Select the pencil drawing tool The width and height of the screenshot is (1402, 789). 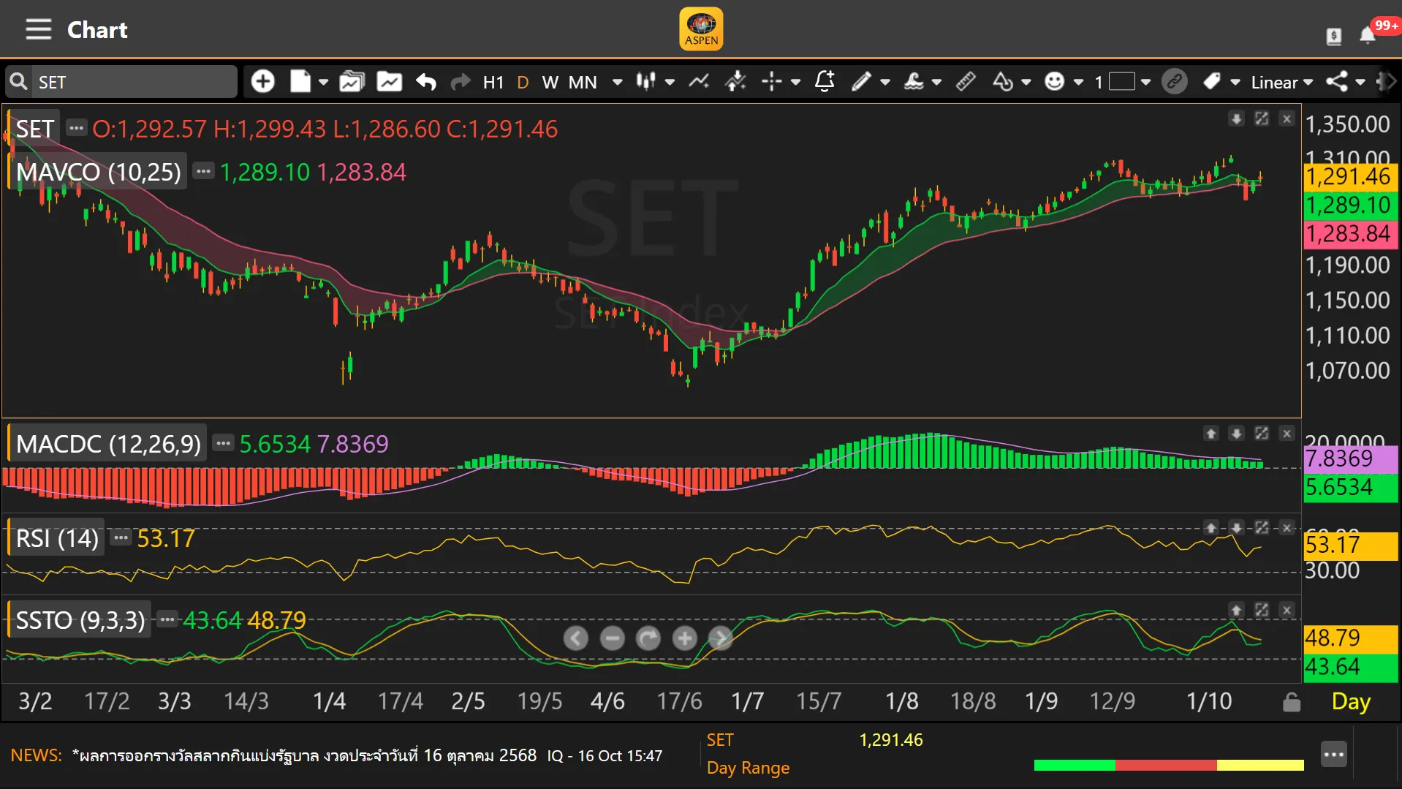tap(861, 81)
